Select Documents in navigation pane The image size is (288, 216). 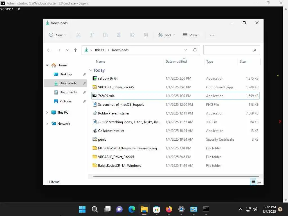(x=65, y=92)
